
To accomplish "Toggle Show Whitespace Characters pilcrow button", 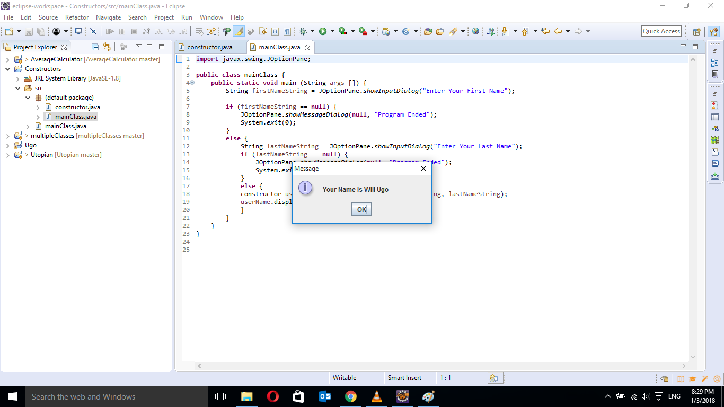I will point(287,31).
